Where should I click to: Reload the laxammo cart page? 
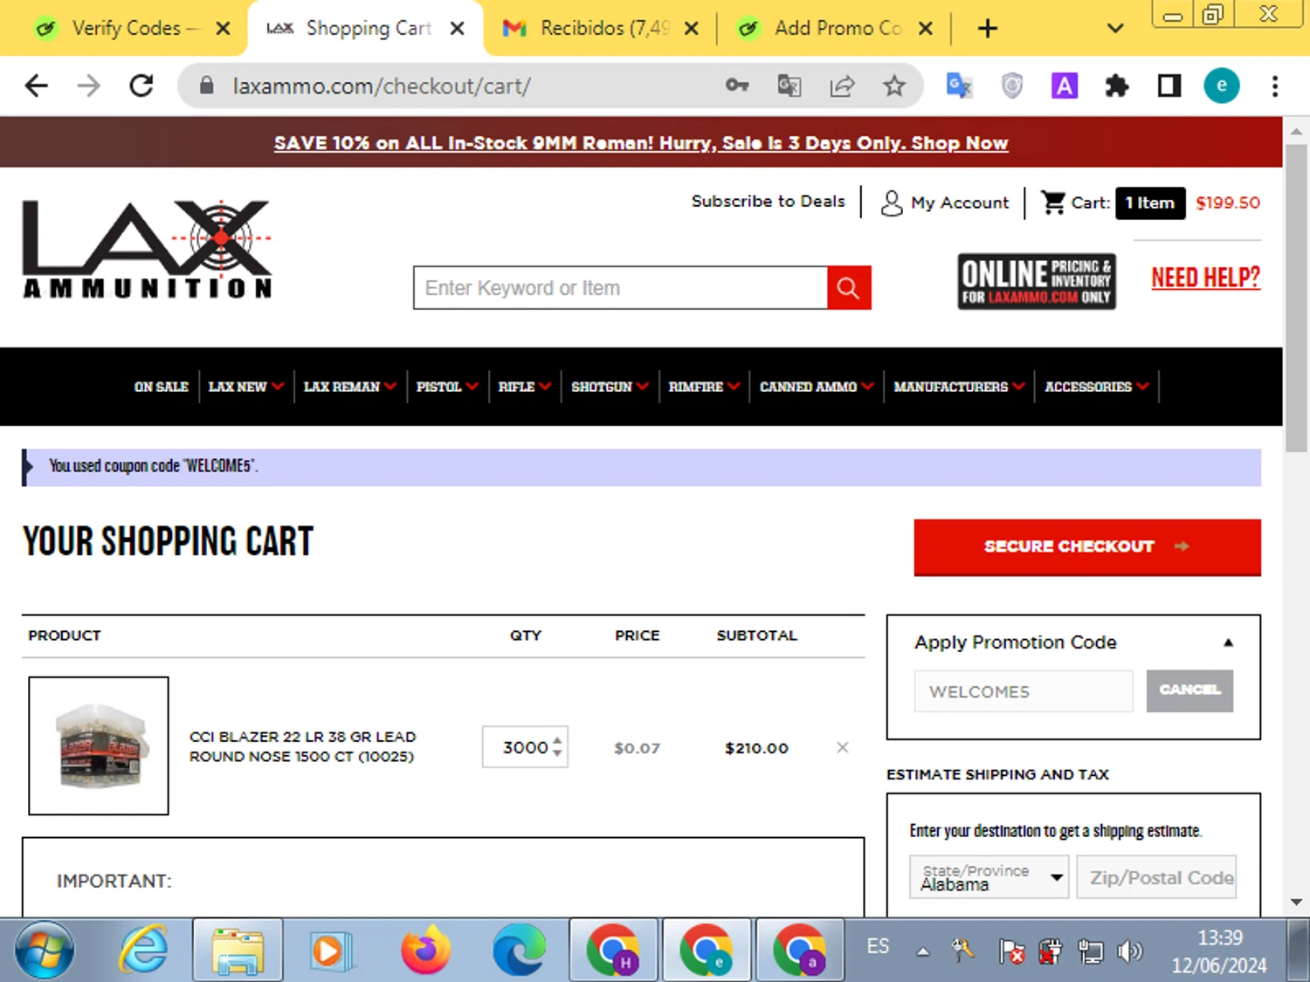click(x=141, y=86)
